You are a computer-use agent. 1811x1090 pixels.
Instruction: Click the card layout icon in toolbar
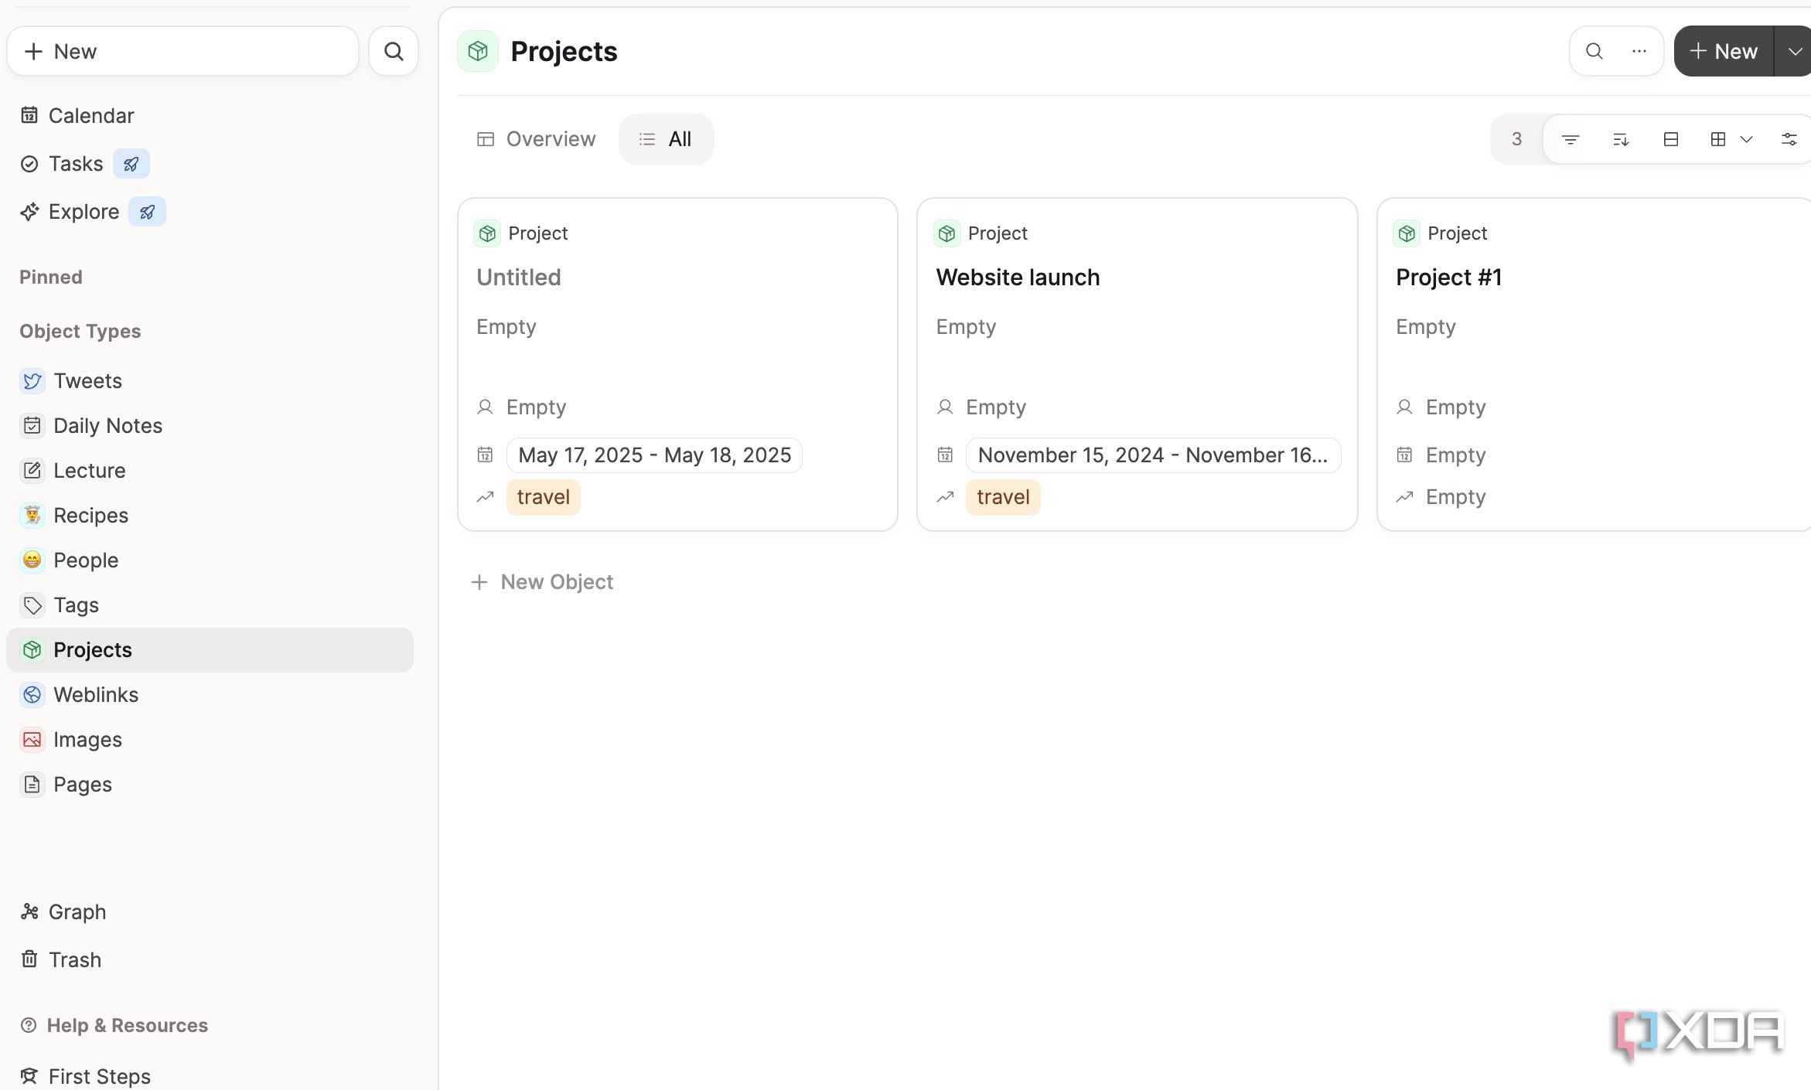[1670, 139]
